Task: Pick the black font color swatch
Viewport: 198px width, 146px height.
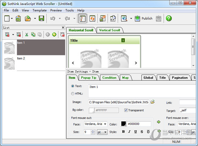Action: (x=123, y=124)
